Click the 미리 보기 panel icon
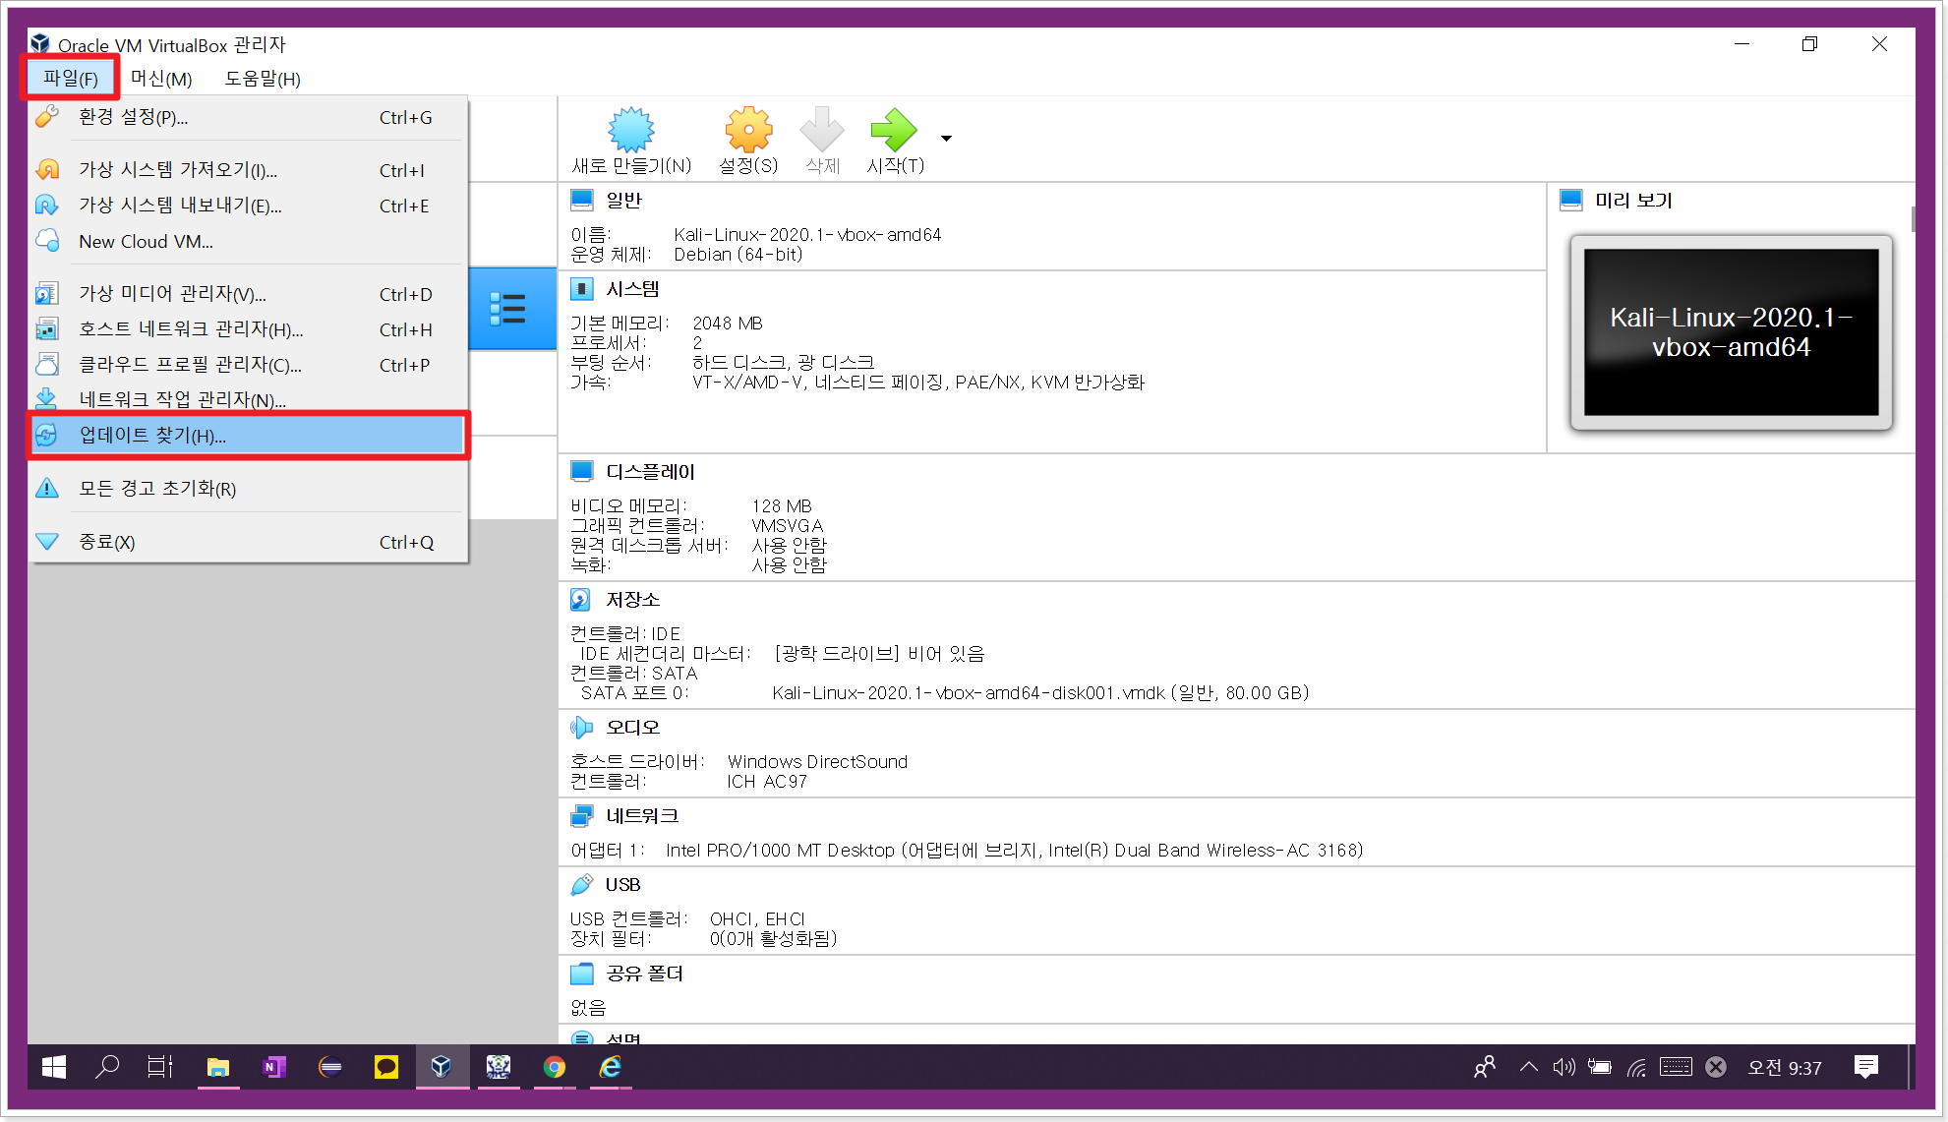This screenshot has height=1122, width=1948. (1571, 200)
